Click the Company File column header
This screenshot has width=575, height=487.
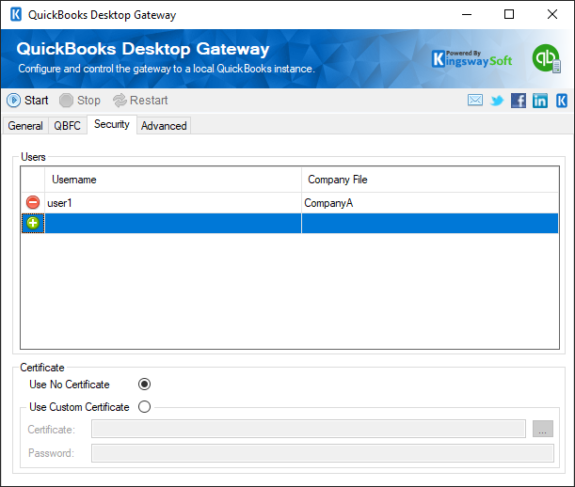coord(430,180)
